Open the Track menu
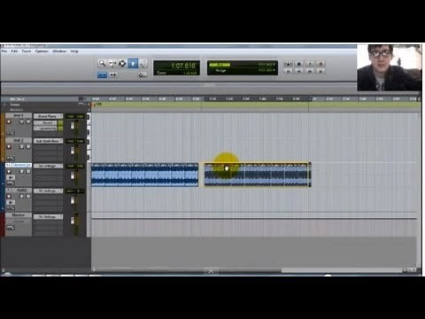The height and width of the screenshot is (319, 425). [27, 51]
